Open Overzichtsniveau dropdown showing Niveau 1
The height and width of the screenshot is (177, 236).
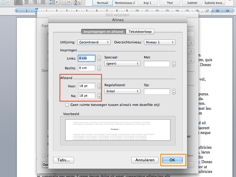point(160,42)
